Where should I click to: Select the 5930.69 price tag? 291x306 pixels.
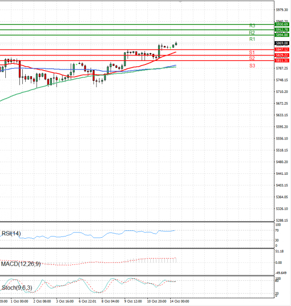pyautogui.click(x=282, y=24)
